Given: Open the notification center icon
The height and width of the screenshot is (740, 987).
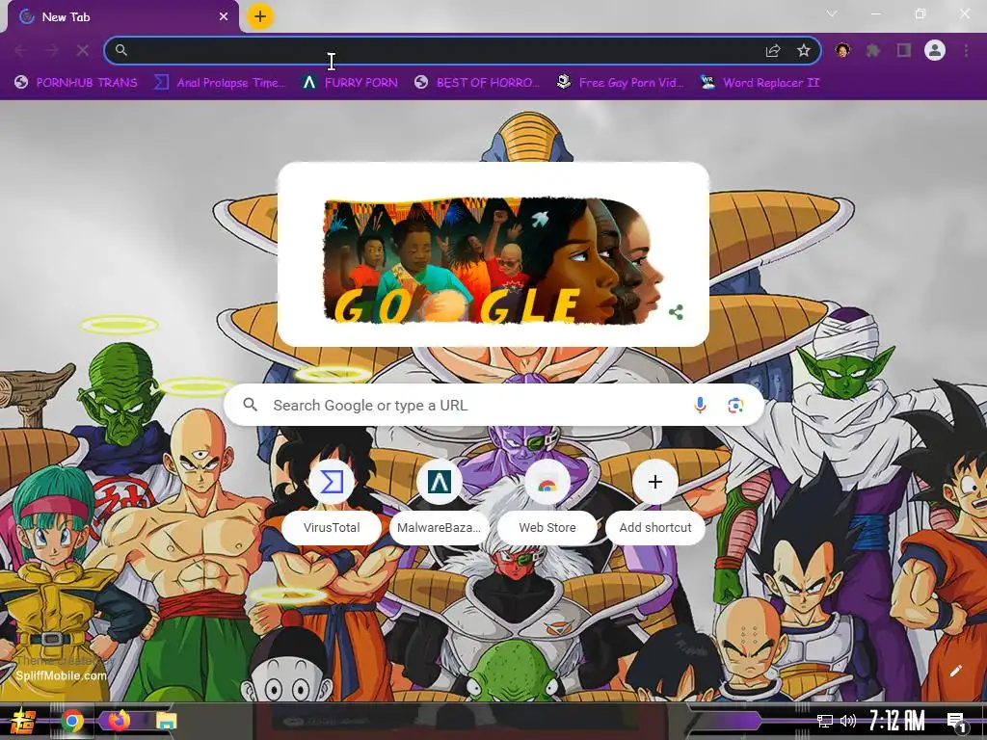Looking at the screenshot, I should tap(956, 721).
